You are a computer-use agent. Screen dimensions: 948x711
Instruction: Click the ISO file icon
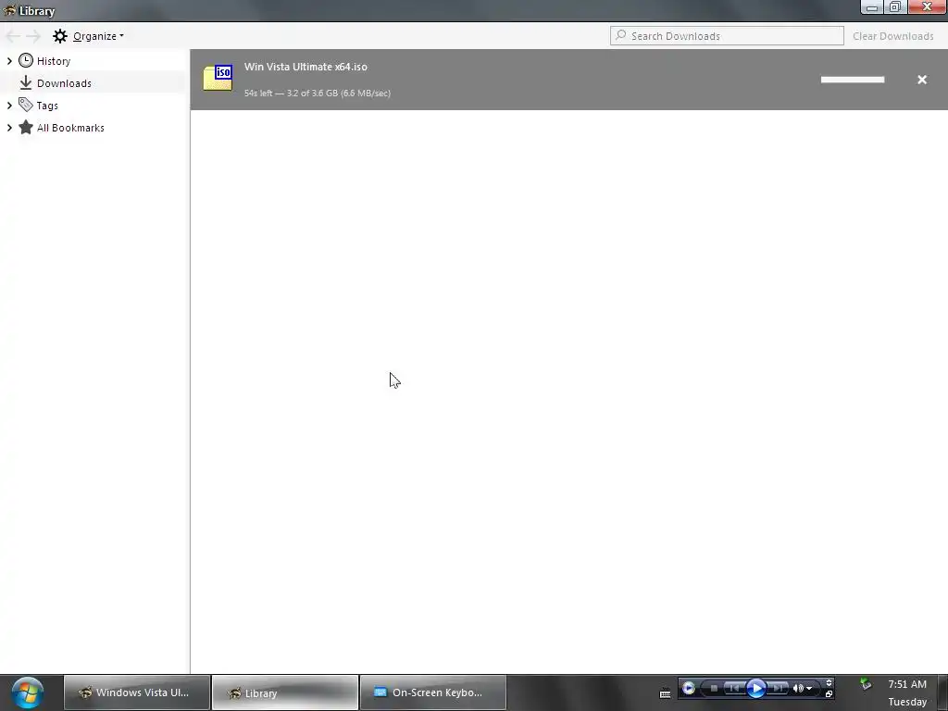tap(218, 78)
